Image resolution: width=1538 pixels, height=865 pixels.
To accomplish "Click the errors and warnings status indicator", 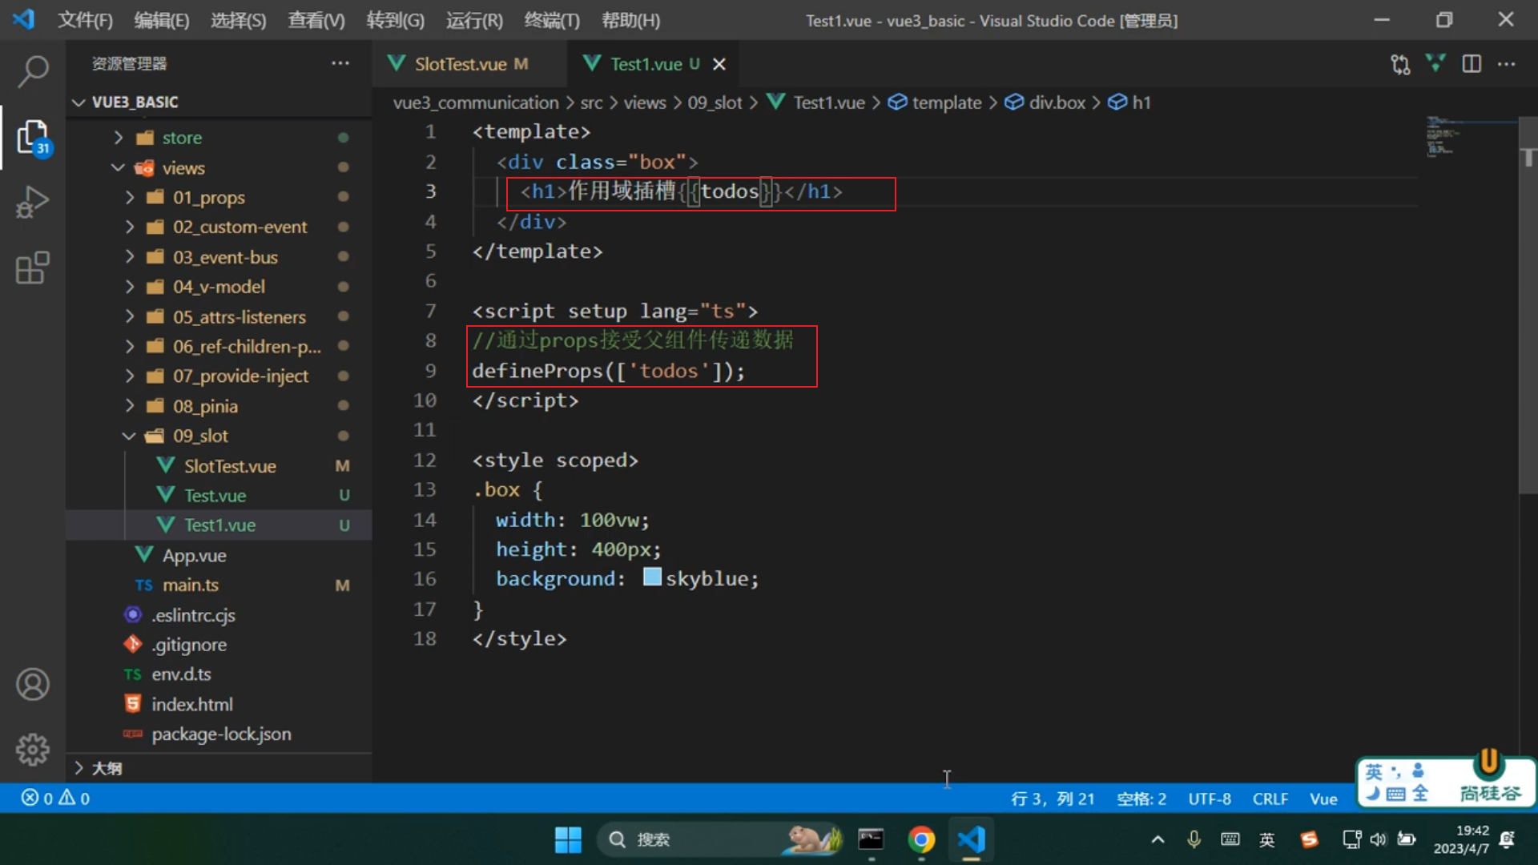I will click(x=55, y=798).
